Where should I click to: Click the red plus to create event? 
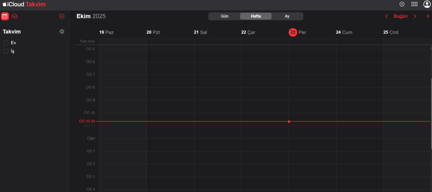[428, 16]
